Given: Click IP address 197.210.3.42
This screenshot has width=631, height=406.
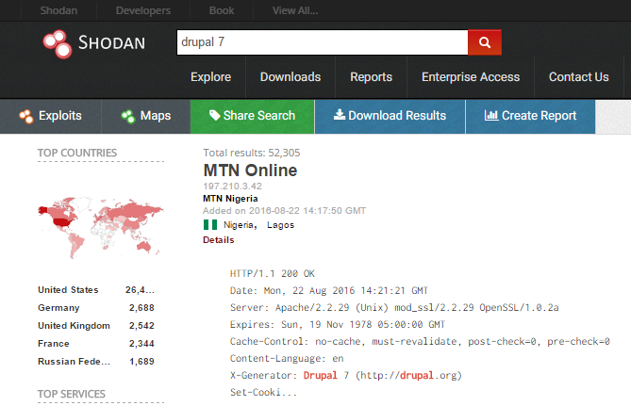Looking at the screenshot, I should point(233,187).
